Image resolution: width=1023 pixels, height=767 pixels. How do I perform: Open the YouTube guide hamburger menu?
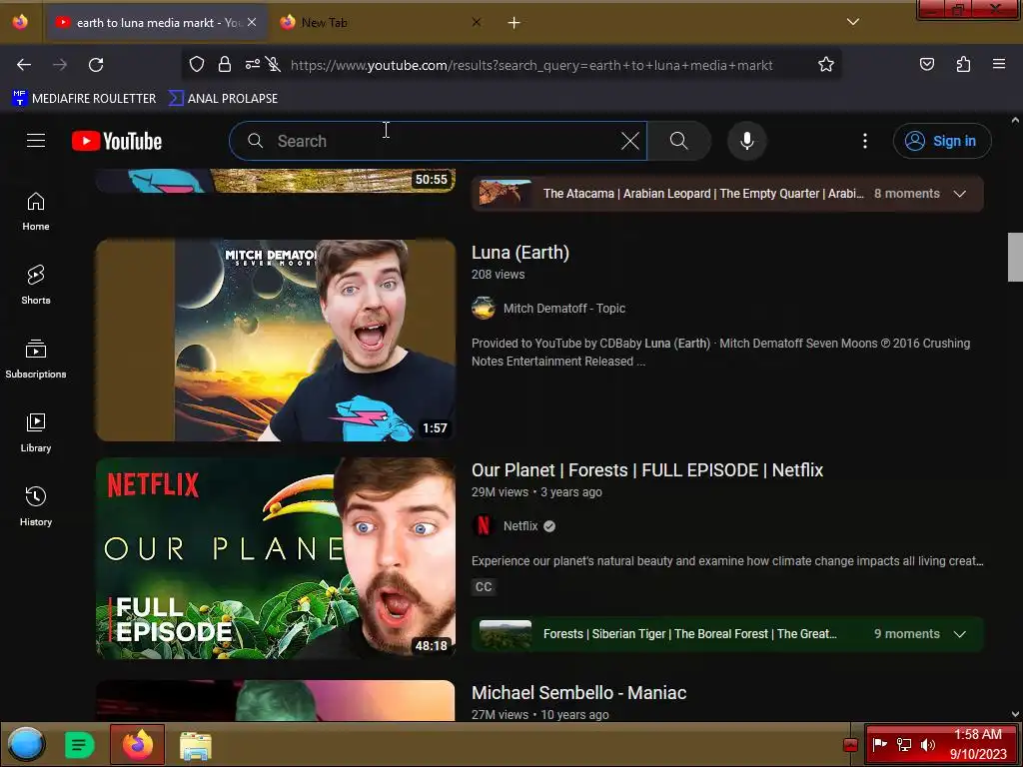coord(36,140)
